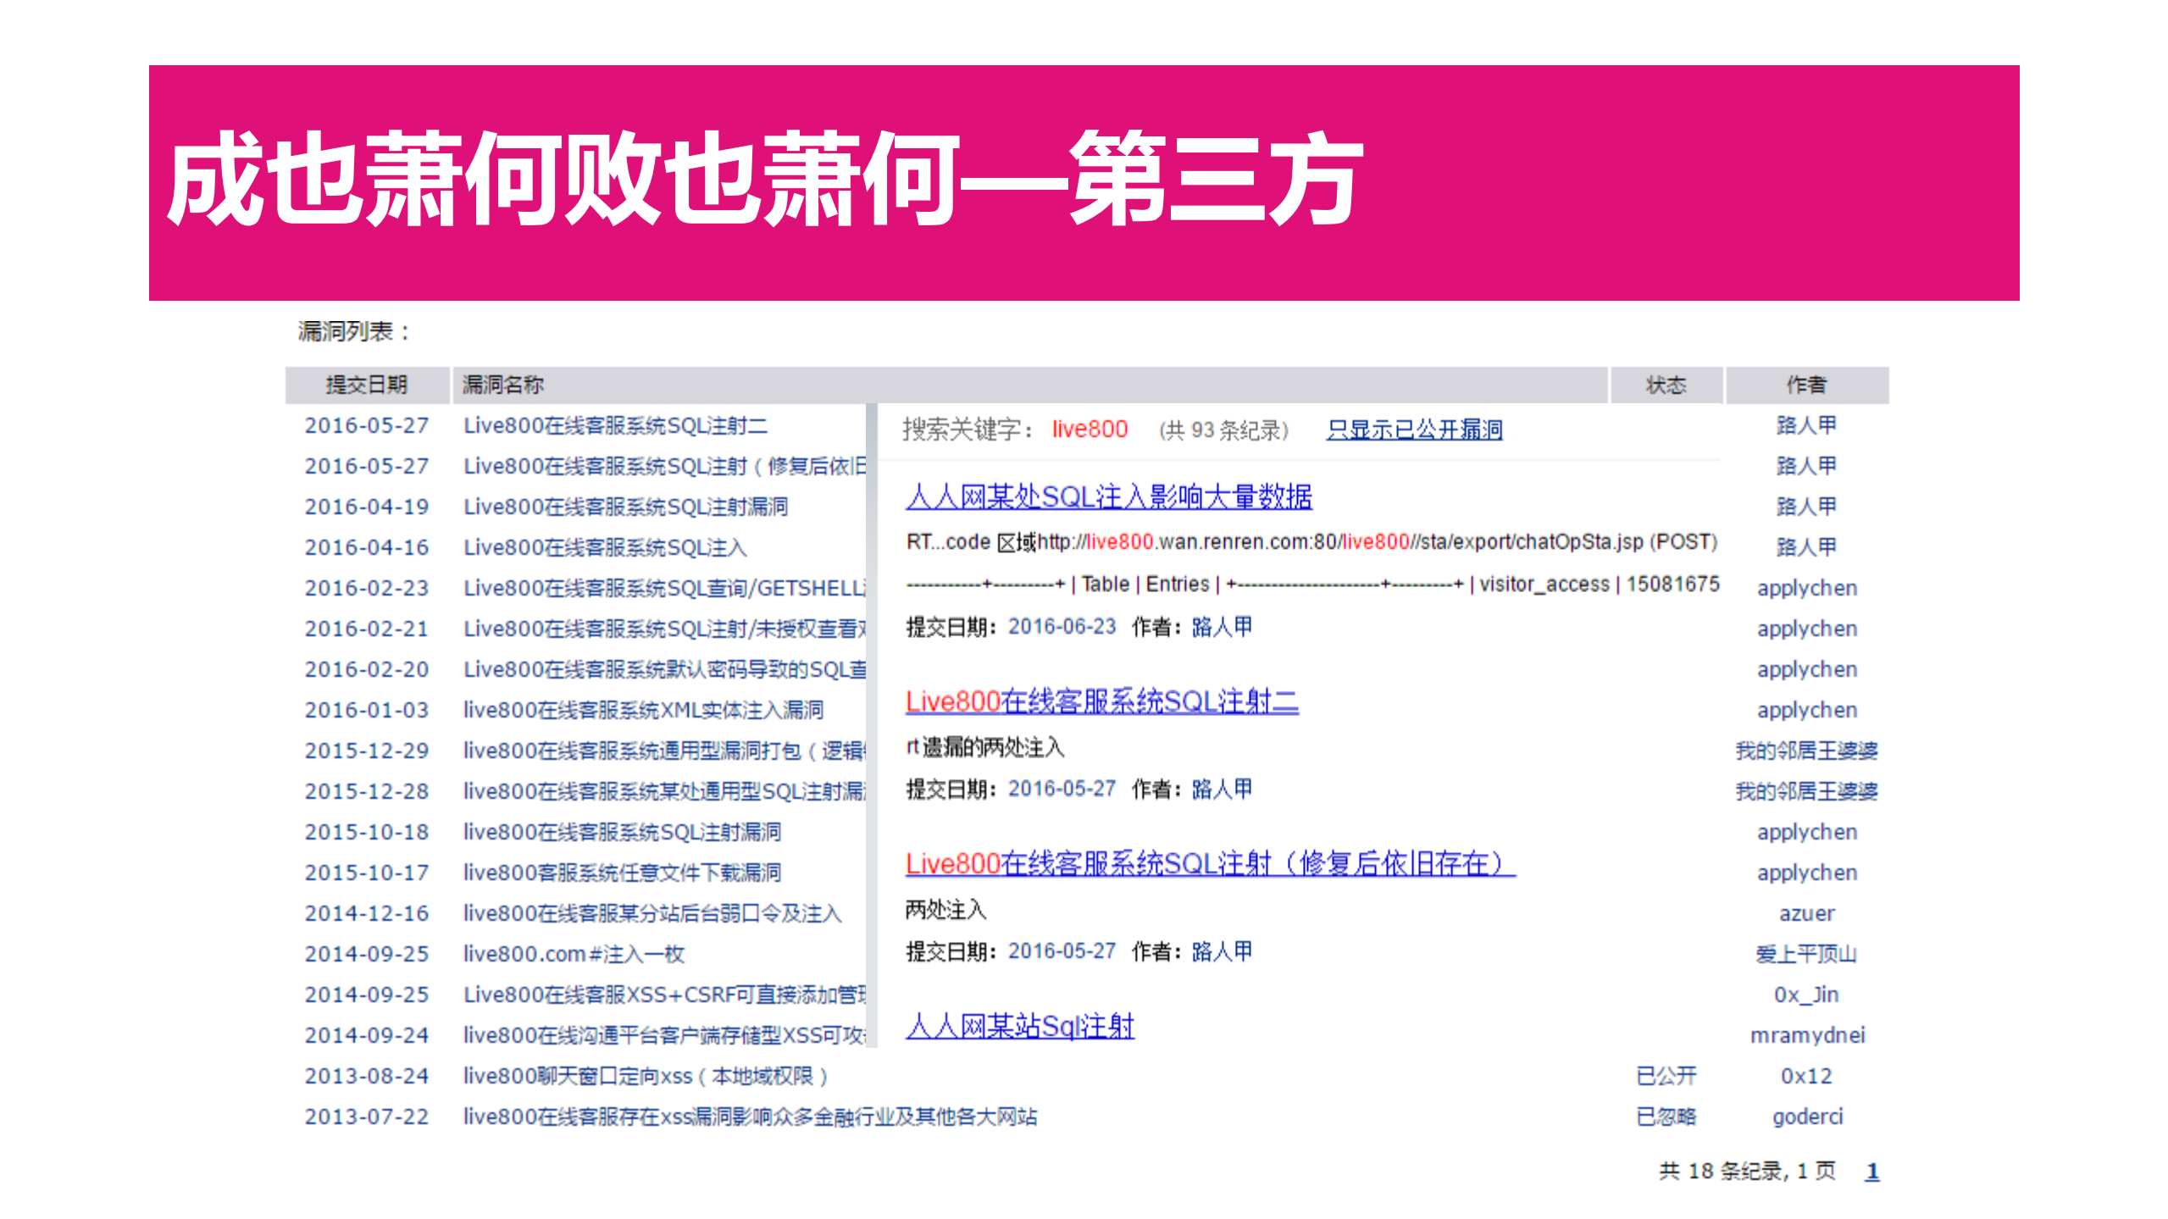The height and width of the screenshot is (1219, 2168).
Task: Click the search keyword live800
Action: pos(1088,429)
